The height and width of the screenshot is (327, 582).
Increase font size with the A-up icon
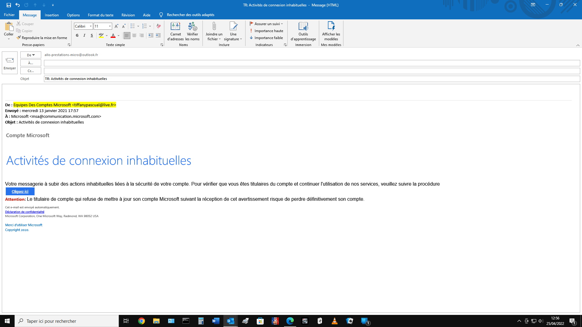point(116,26)
